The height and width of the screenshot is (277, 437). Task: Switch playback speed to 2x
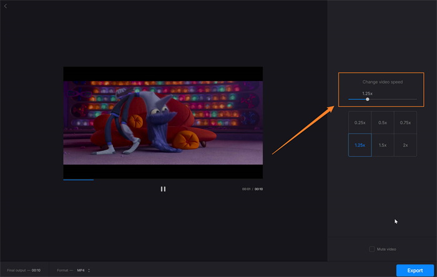(x=405, y=145)
